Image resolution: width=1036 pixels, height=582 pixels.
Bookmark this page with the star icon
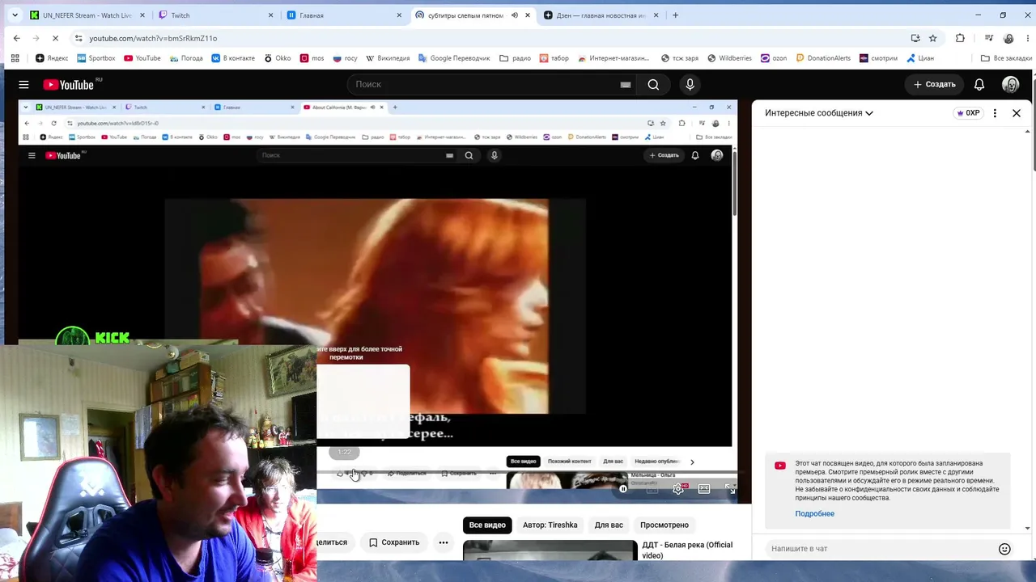click(x=933, y=38)
